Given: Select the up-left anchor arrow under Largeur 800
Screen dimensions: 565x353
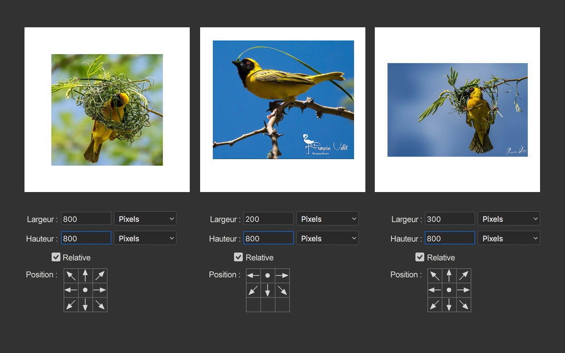Looking at the screenshot, I should 71,275.
